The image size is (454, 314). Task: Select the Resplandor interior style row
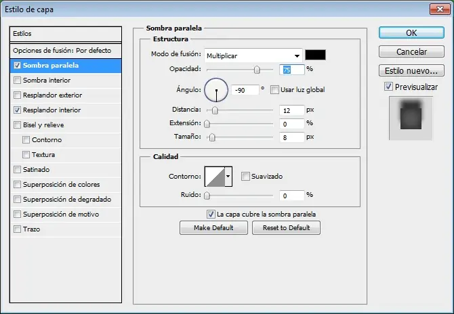point(66,110)
